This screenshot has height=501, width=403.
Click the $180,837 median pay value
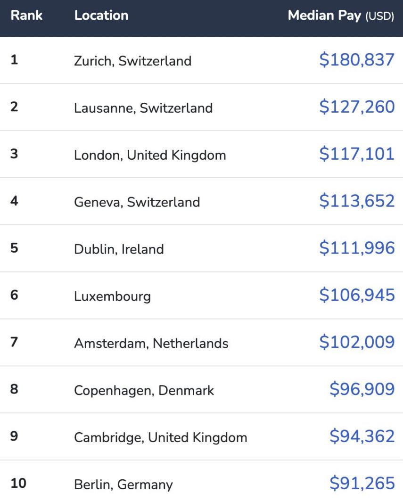tap(357, 60)
